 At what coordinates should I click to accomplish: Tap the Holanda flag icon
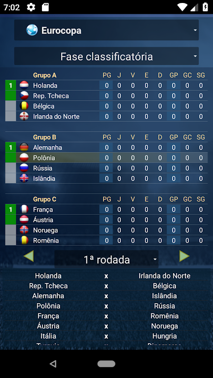coord(24,85)
